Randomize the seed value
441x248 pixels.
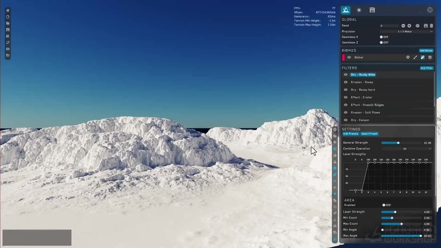[418, 26]
